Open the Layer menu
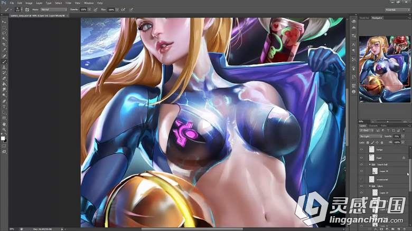The height and width of the screenshot is (231, 412). coord(39,3)
